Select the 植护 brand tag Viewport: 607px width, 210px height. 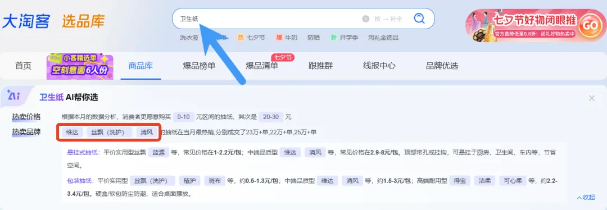[190, 181]
